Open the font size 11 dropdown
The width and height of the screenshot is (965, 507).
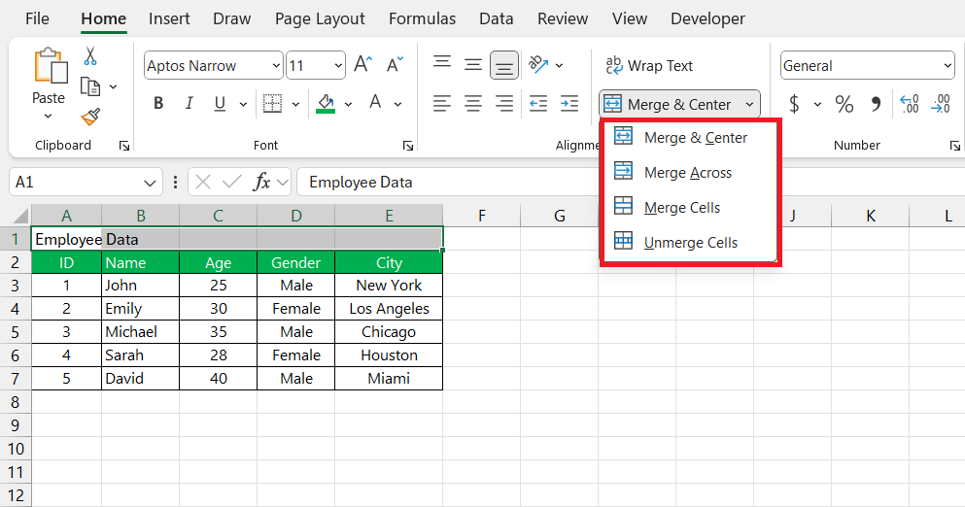tap(338, 65)
